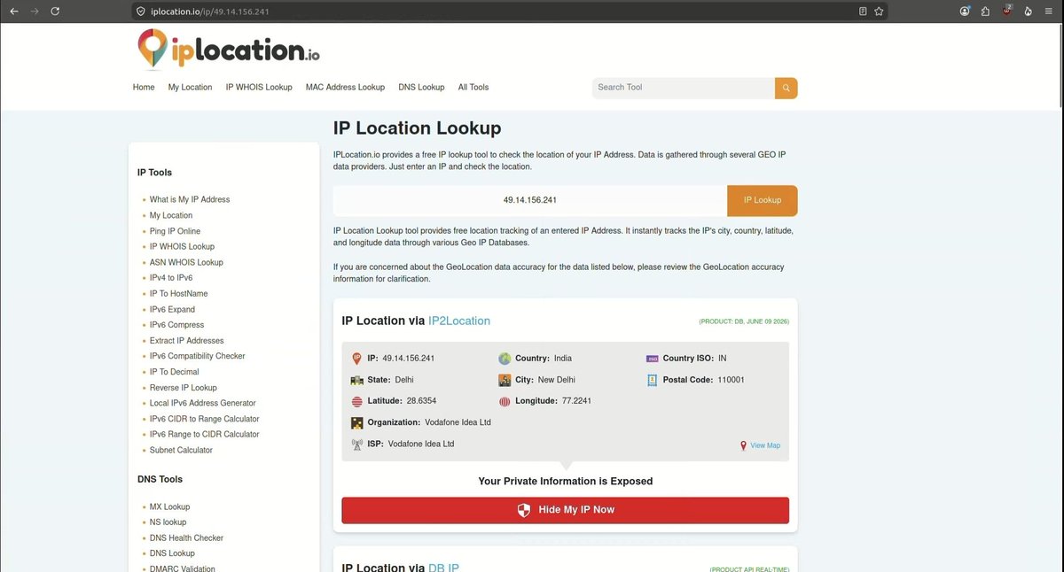This screenshot has height=572, width=1064.
Task: Open IPv6 Expand sidebar link
Action: pyautogui.click(x=172, y=309)
